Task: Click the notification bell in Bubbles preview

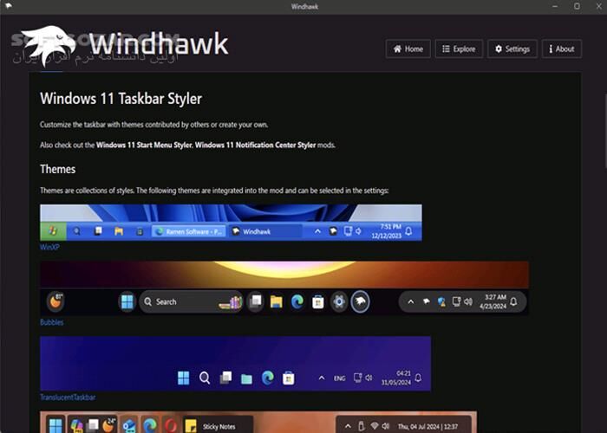Action: coord(513,301)
